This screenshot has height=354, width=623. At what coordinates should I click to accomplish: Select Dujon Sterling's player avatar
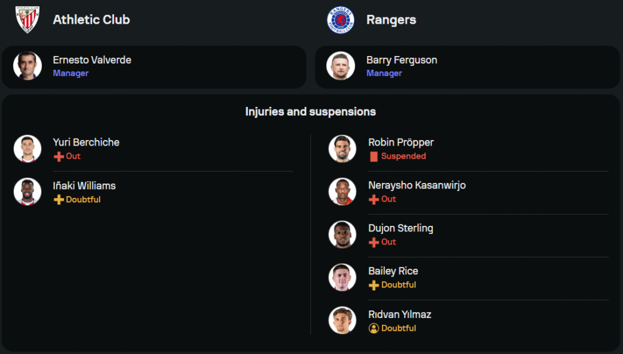pyautogui.click(x=342, y=235)
